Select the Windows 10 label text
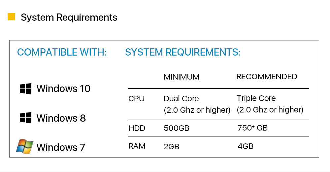The image size is (330, 172). pyautogui.click(x=63, y=88)
